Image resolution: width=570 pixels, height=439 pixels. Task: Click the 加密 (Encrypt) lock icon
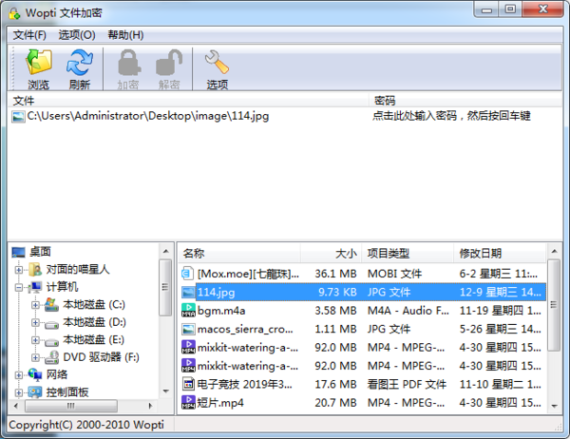[x=128, y=64]
